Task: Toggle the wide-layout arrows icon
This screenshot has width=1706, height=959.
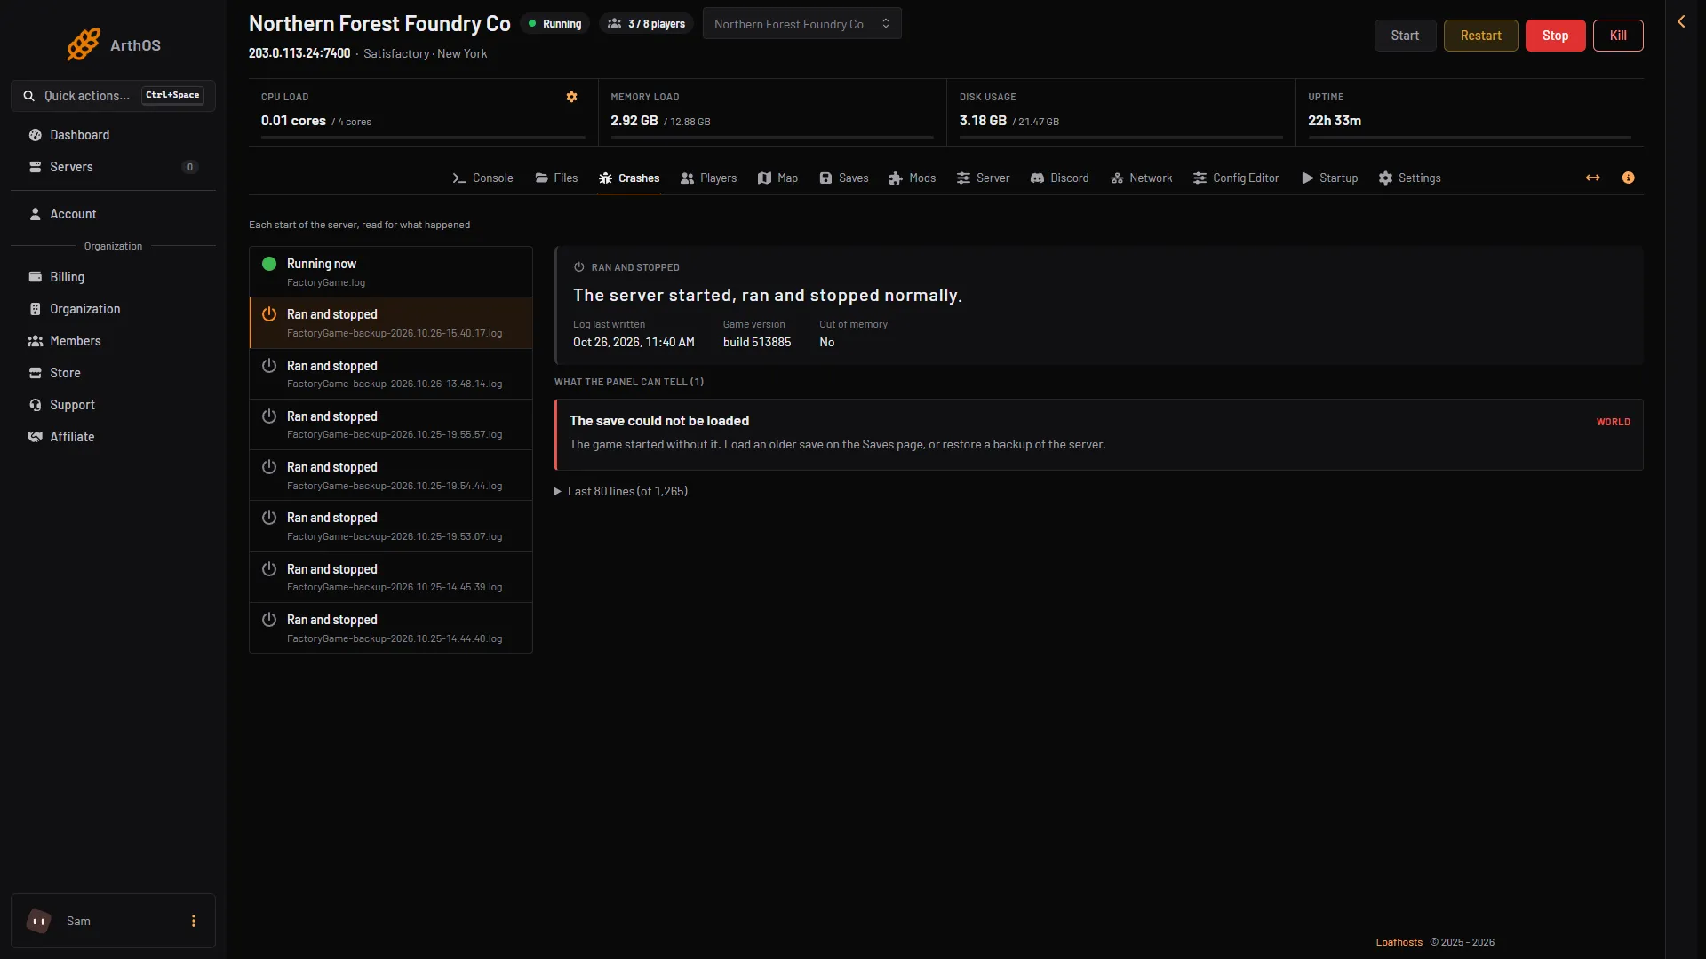Action: point(1592,178)
